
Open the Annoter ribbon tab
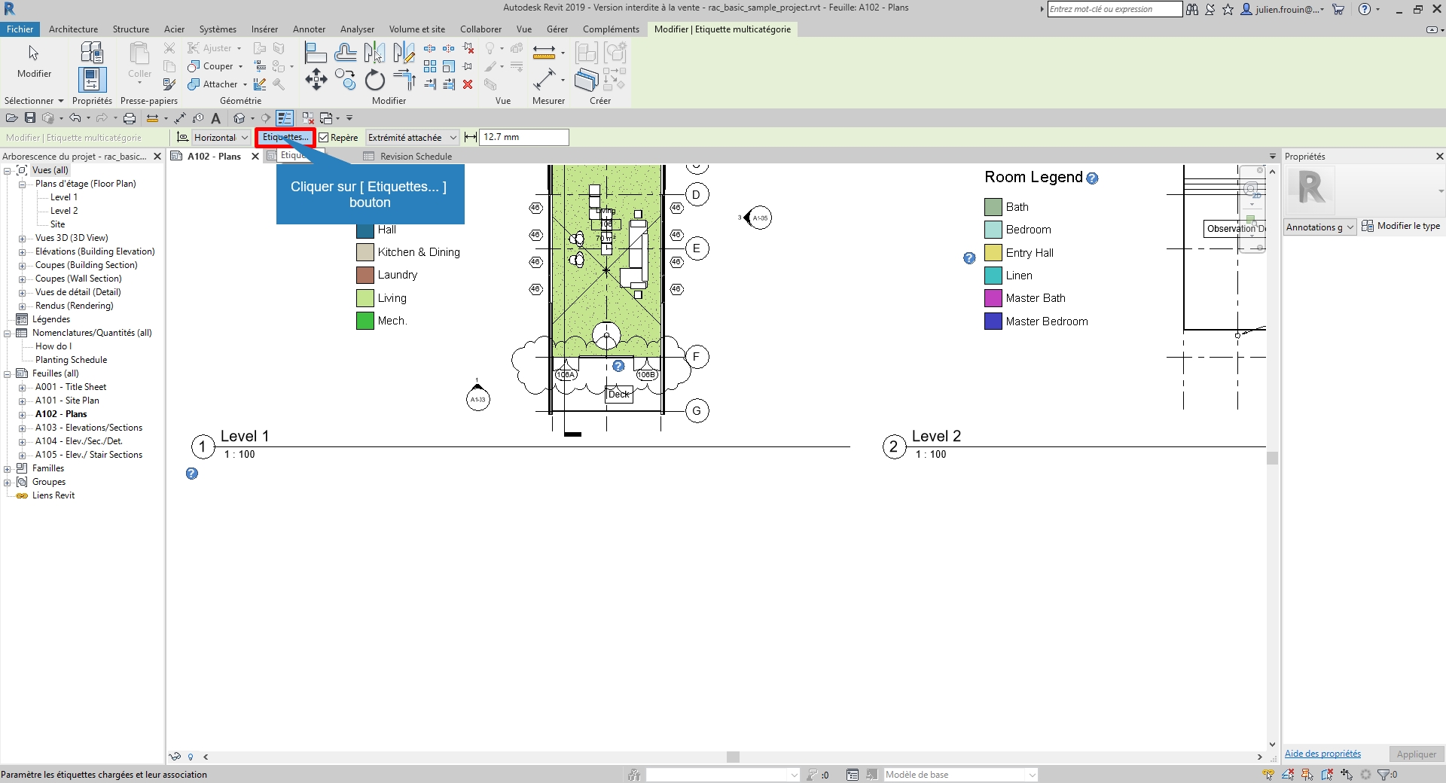pos(309,29)
